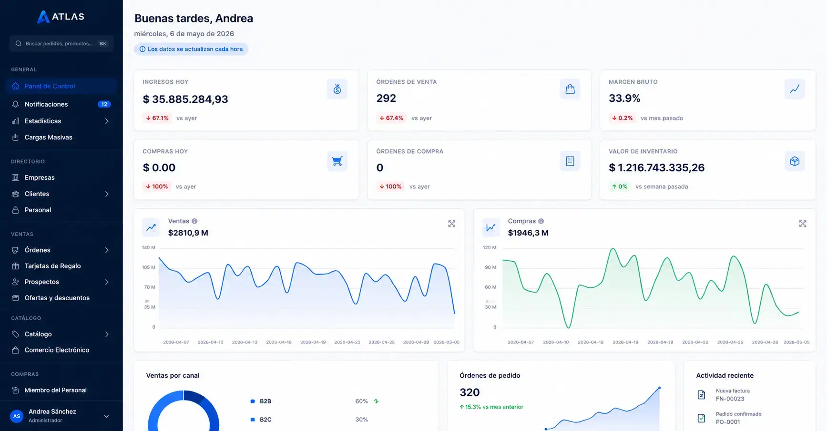Image resolution: width=827 pixels, height=431 pixels.
Task: Click the 15.3% vs mes anterior indicator
Action: (491, 407)
